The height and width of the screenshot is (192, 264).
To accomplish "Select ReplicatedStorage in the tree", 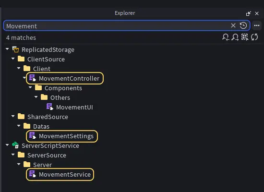I will coord(48,50).
